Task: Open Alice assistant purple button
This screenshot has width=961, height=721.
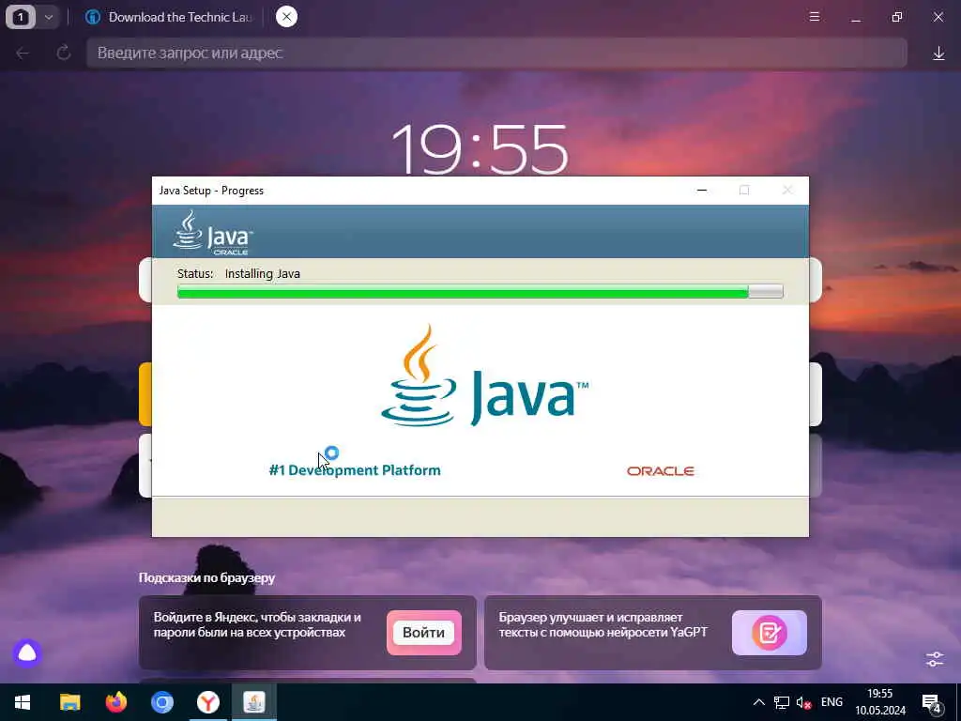Action: [x=27, y=653]
